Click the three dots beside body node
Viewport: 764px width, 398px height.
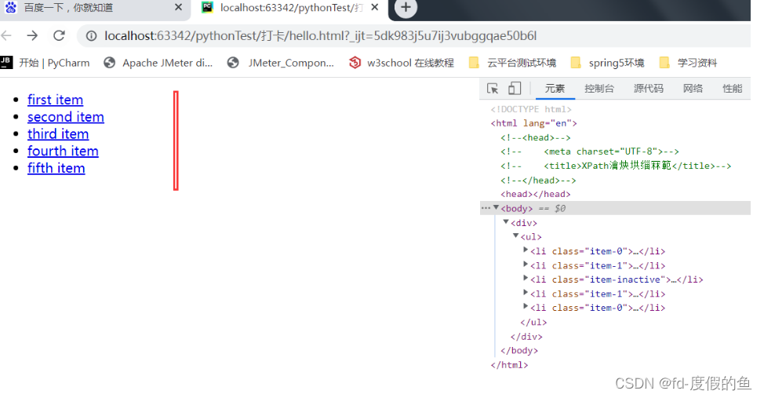pos(486,208)
